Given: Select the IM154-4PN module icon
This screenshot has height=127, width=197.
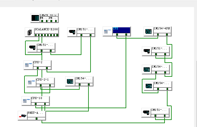Looking at the screenshot, I should pyautogui.click(x=149, y=31).
